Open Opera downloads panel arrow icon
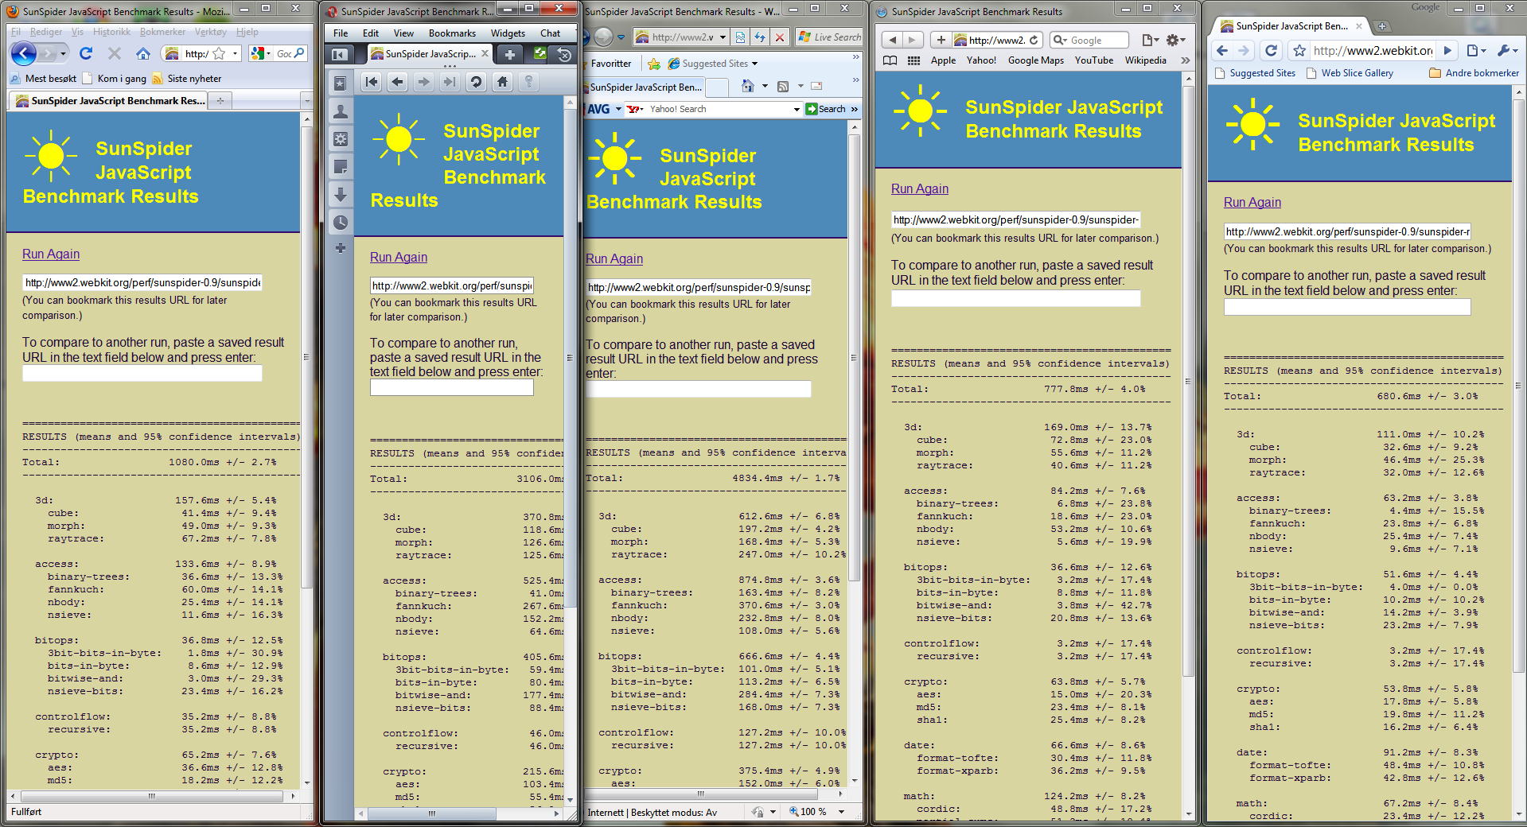Screen dimensions: 1527x827 pos(341,195)
